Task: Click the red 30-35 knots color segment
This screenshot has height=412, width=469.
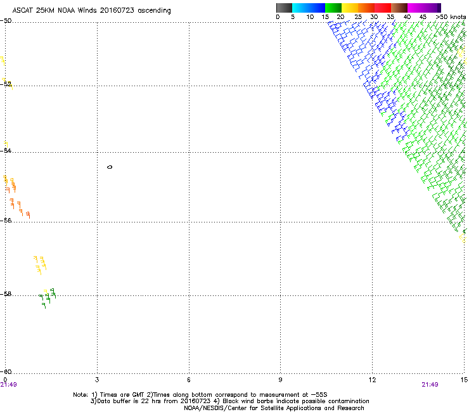Action: click(383, 8)
